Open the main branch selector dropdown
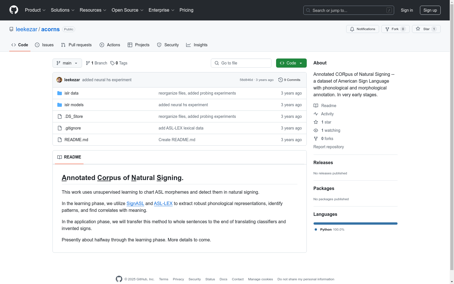The image size is (454, 284). 67,63
